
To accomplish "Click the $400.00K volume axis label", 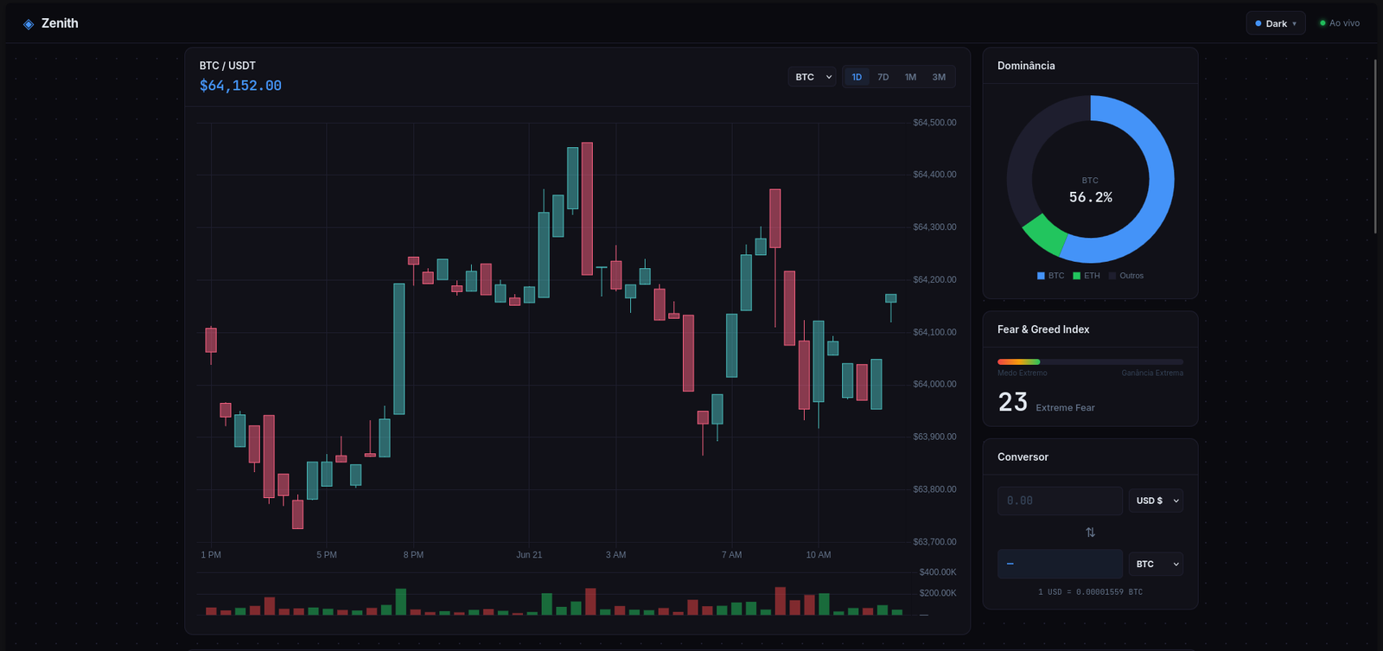I will [x=938, y=572].
